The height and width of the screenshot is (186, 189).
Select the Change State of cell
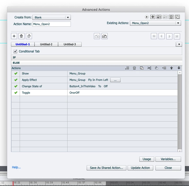coord(43,86)
